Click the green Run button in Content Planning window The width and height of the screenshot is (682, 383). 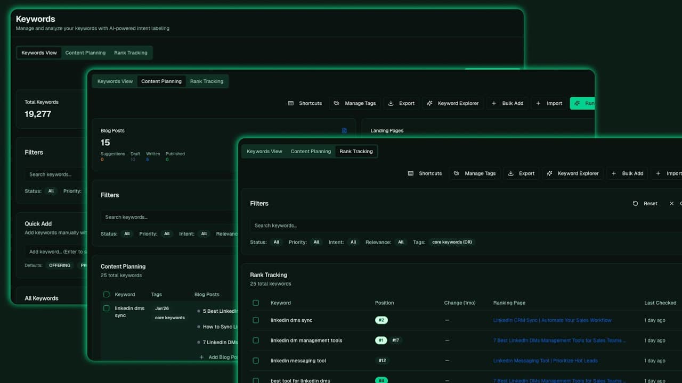coord(582,103)
